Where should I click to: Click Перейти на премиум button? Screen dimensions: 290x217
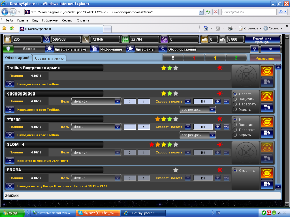click(x=263, y=40)
